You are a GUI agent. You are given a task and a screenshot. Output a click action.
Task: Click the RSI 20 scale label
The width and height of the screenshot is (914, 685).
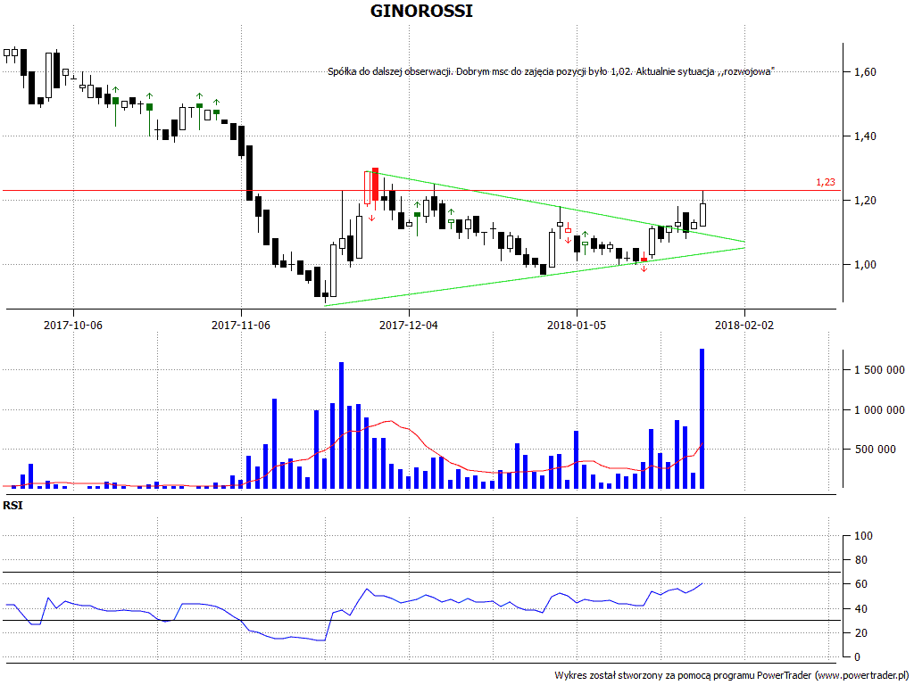pyautogui.click(x=860, y=633)
